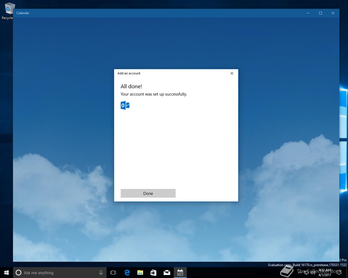Screen dimensions: 348x278
Task: Open the Action Center notification icon
Action: 339,273
